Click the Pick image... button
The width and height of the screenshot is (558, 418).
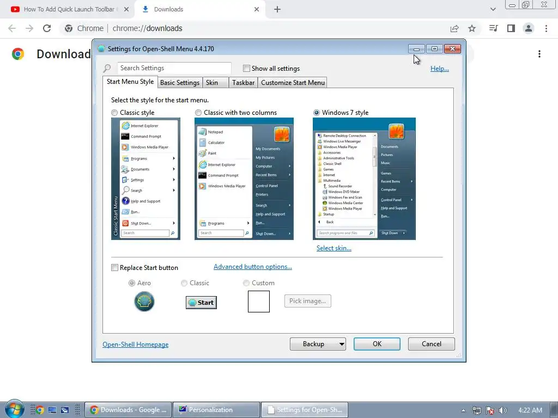[308, 301]
